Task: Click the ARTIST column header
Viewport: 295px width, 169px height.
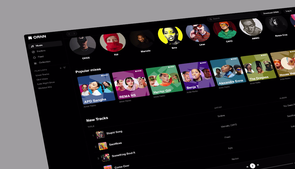Action: (218, 107)
